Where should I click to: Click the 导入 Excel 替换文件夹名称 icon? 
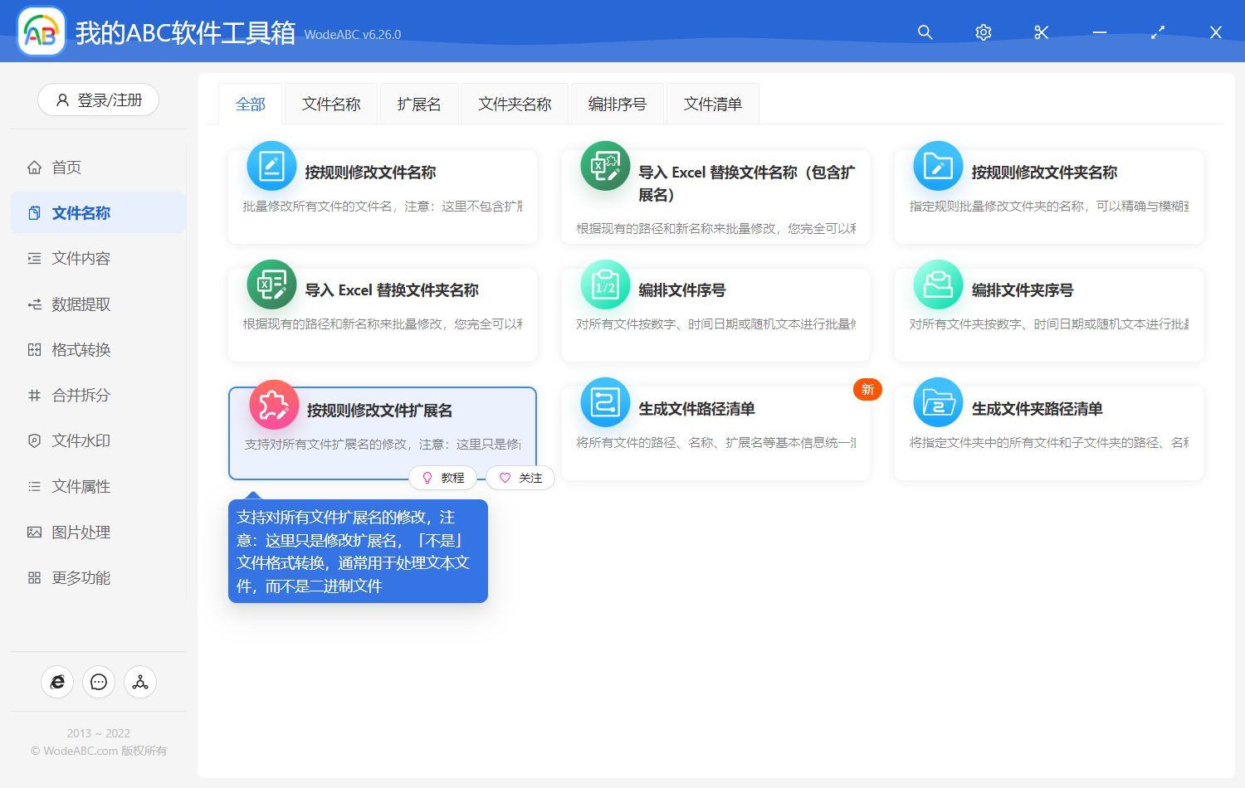click(x=271, y=284)
